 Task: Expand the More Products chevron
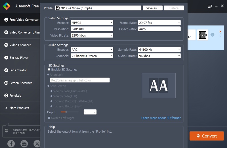click(6, 108)
